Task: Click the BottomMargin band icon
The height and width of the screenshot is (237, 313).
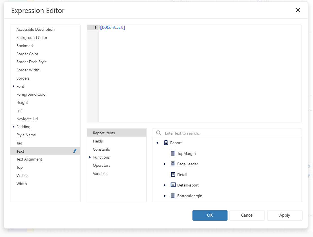Action: [x=173, y=196]
